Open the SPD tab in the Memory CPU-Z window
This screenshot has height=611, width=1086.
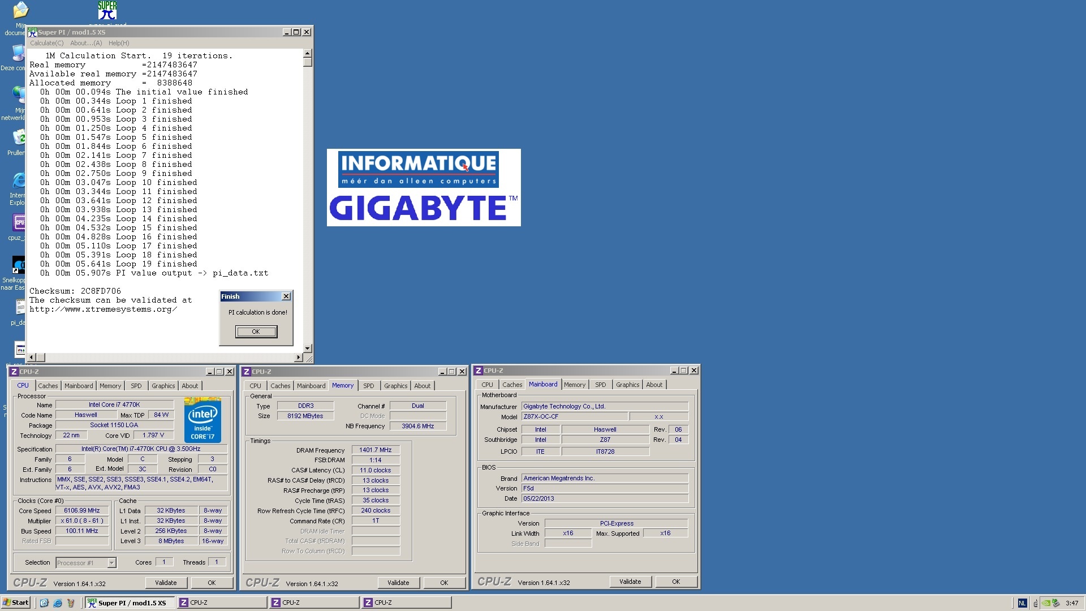pyautogui.click(x=369, y=386)
